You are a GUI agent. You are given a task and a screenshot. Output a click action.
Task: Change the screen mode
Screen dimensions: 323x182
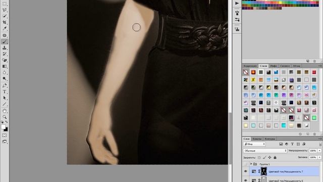tap(5, 142)
